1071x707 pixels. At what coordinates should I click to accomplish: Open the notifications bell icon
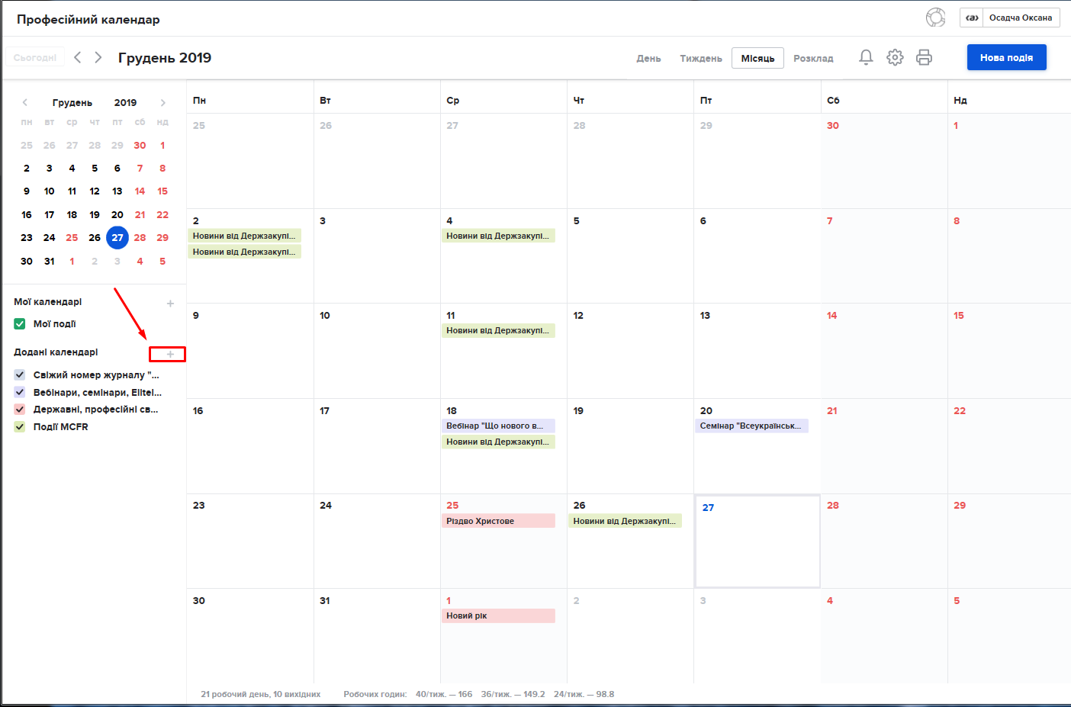[x=866, y=58]
